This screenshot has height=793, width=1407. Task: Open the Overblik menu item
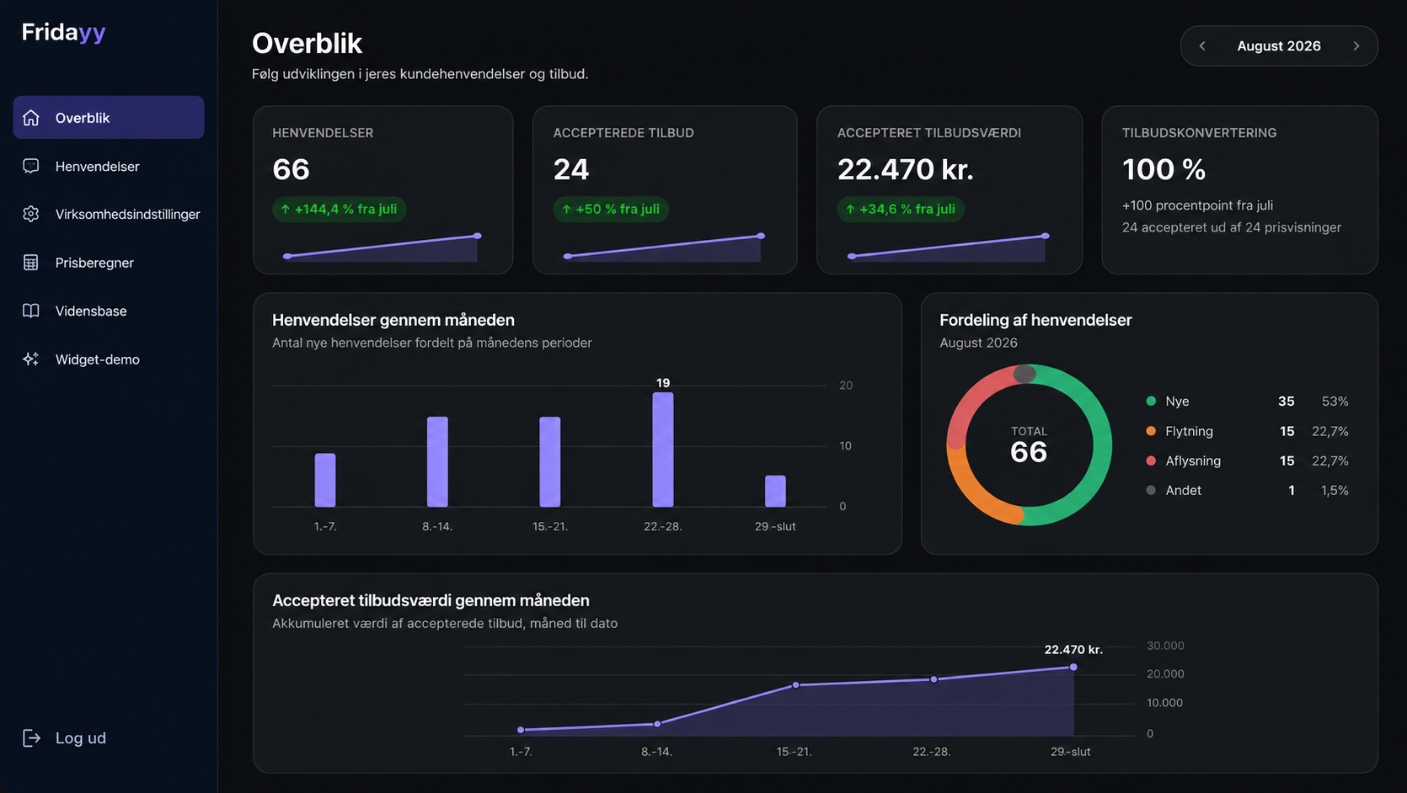tap(109, 117)
